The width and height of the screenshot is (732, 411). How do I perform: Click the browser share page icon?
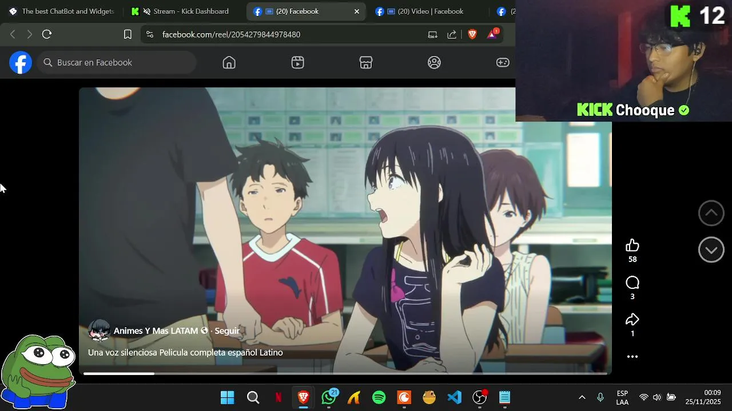(x=452, y=34)
